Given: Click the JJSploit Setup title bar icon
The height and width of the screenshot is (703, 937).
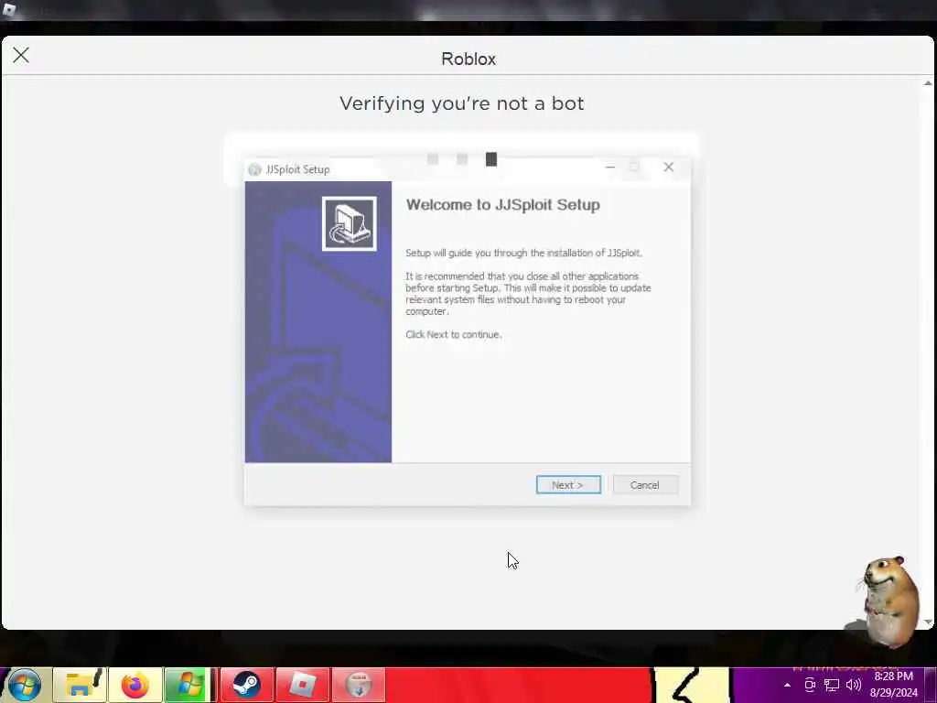Looking at the screenshot, I should [x=254, y=169].
